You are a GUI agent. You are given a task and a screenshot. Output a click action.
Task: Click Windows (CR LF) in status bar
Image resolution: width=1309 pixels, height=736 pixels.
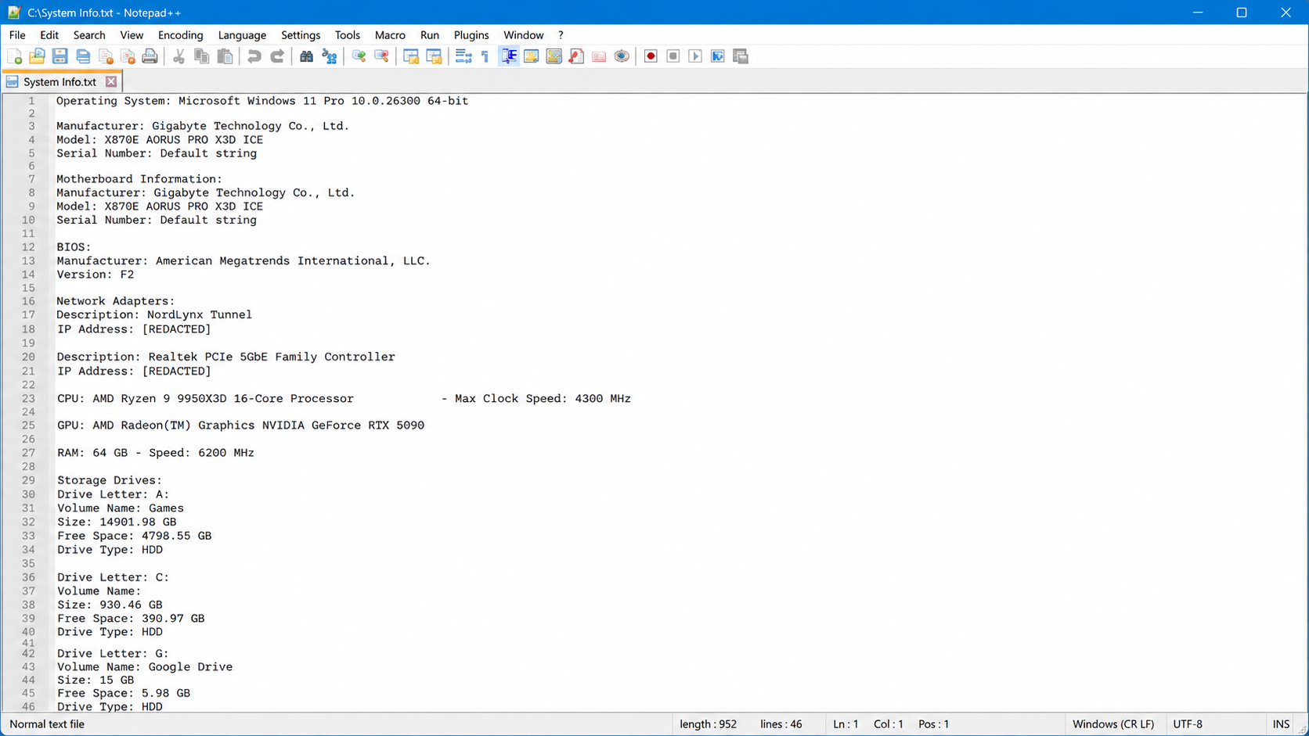coord(1113,724)
